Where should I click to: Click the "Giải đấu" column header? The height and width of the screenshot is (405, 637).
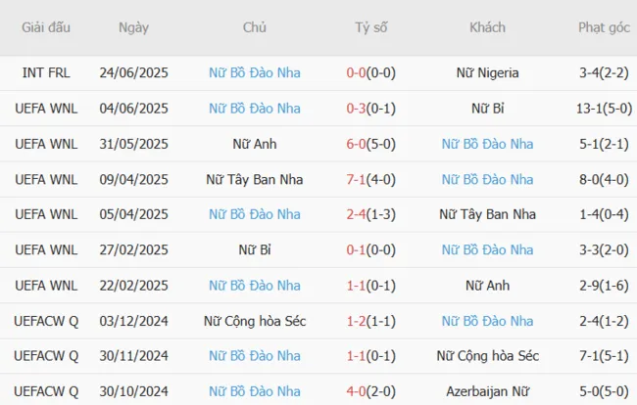coord(46,27)
